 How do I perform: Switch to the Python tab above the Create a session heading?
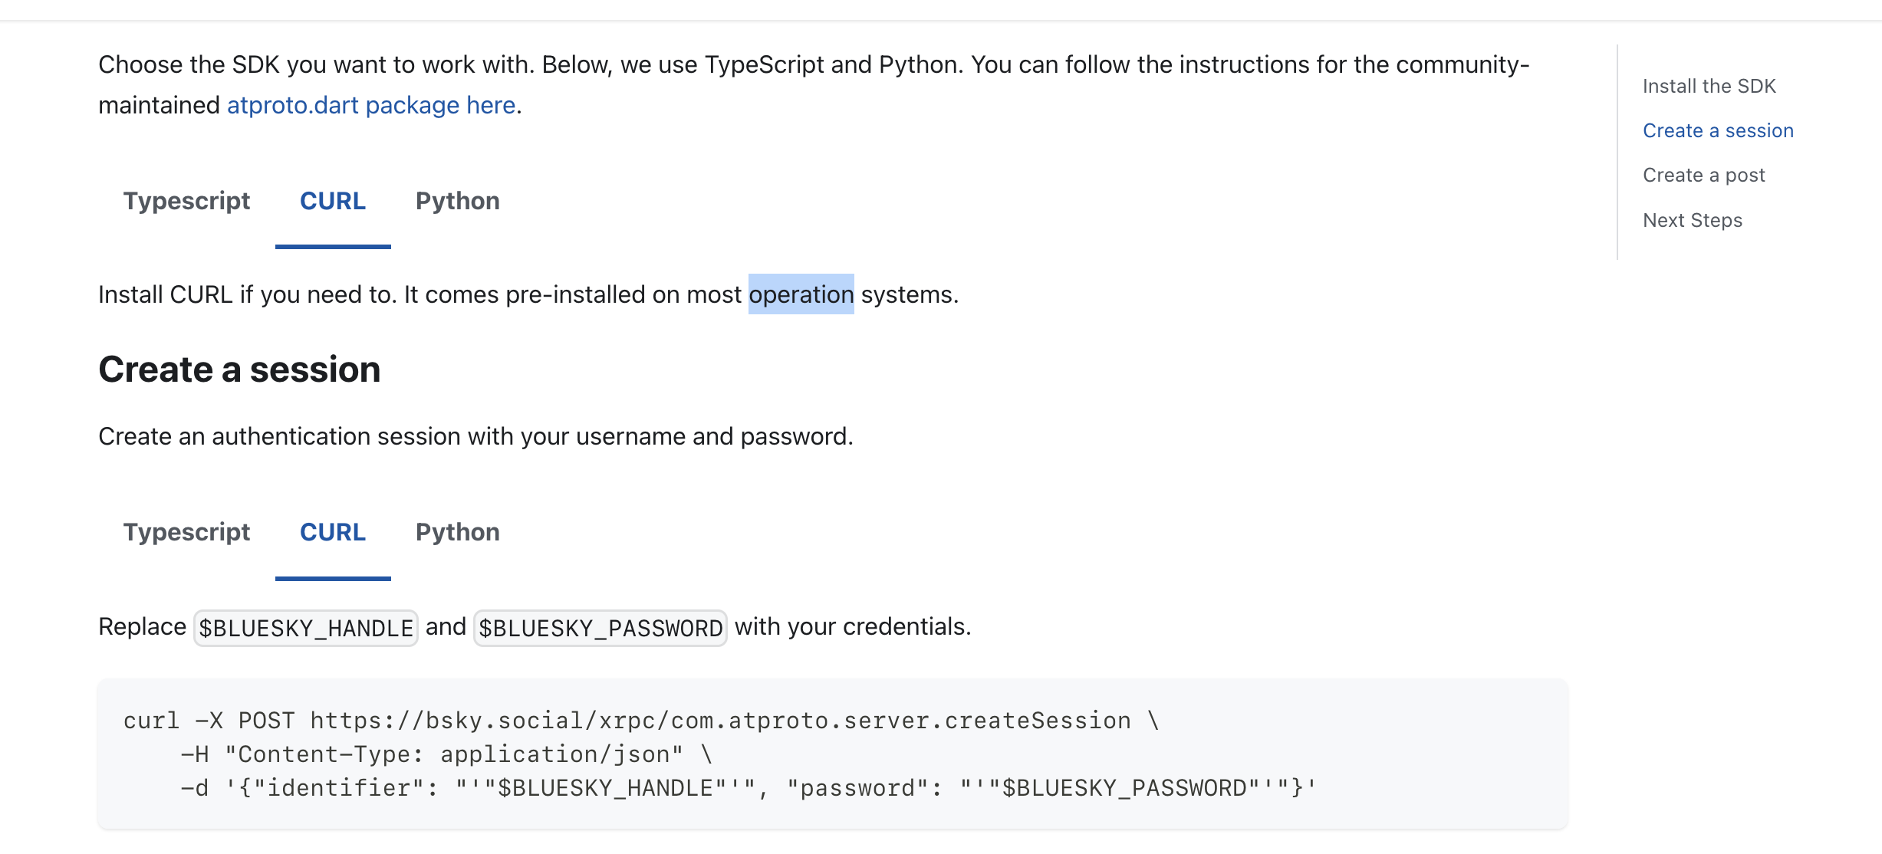[457, 201]
